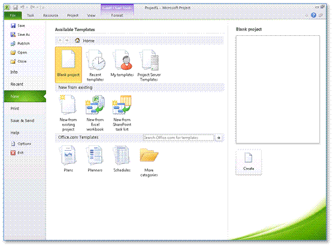Open the Schedules template category
333x247 pixels.
coord(122,158)
